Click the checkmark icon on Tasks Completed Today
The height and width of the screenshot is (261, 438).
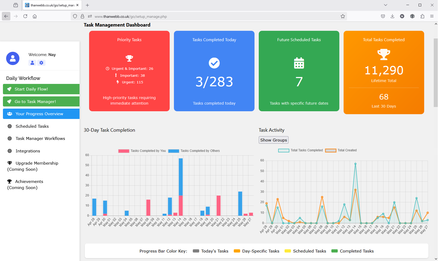pyautogui.click(x=214, y=63)
